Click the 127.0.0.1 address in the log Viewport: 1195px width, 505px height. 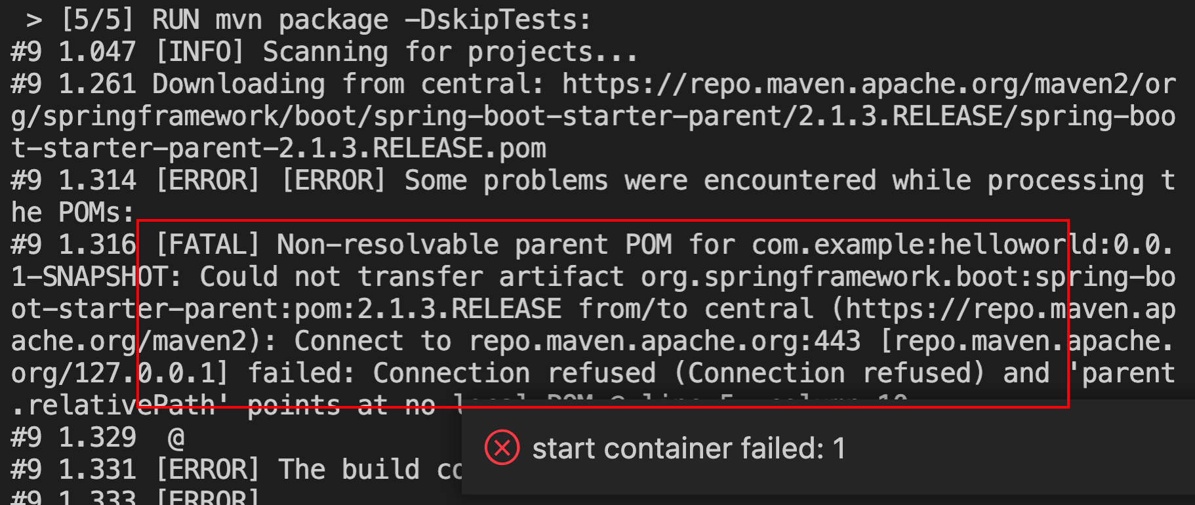tap(146, 373)
